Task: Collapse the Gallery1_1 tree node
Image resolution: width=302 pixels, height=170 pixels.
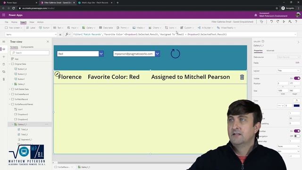Action: tap(13, 124)
